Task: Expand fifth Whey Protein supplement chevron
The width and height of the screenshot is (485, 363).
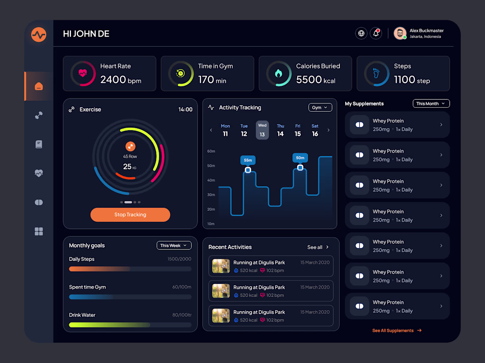Action: point(441,246)
